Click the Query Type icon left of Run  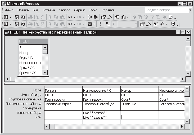click(90, 24)
